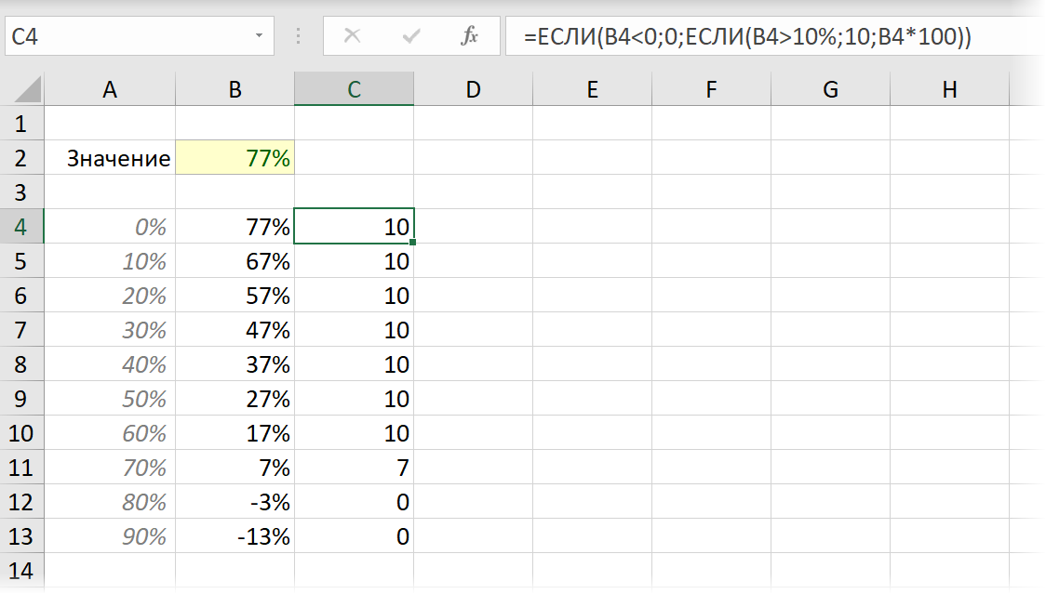Select cell B13 showing -13%
Screen dimensions: 1046x594
pyautogui.click(x=235, y=536)
